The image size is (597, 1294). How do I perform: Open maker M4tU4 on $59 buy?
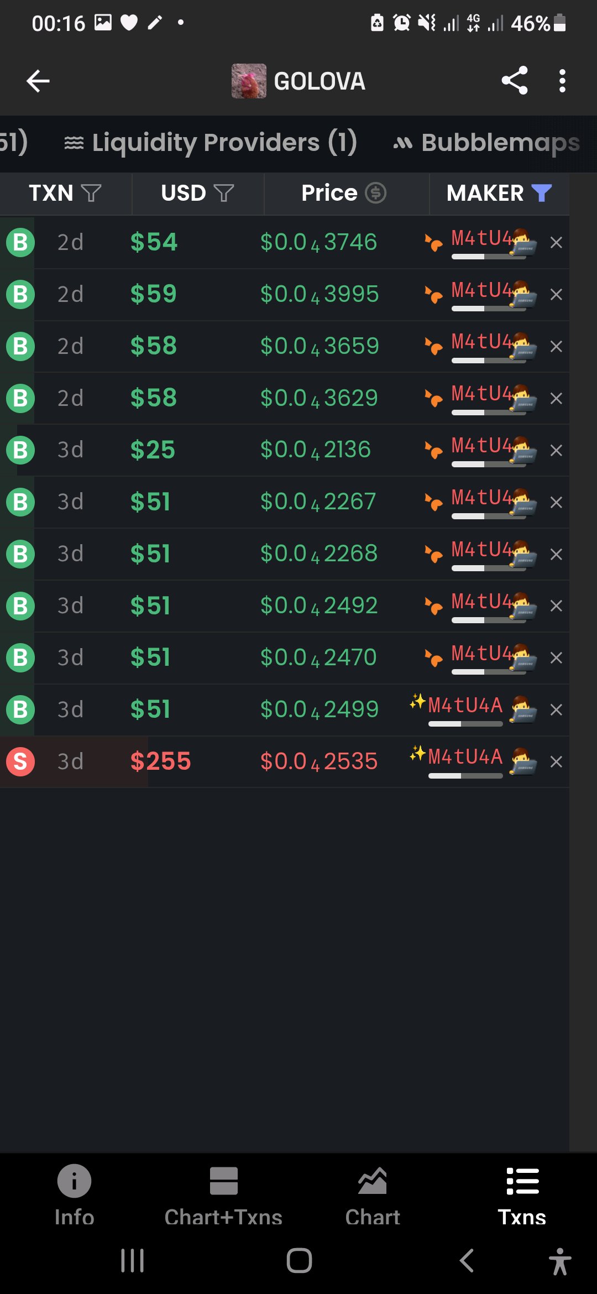click(481, 290)
